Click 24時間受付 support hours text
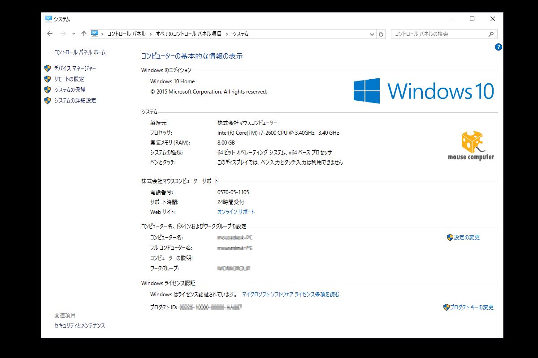 (x=230, y=202)
